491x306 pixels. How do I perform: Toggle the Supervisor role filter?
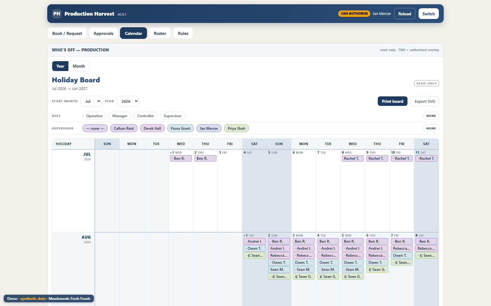172,116
